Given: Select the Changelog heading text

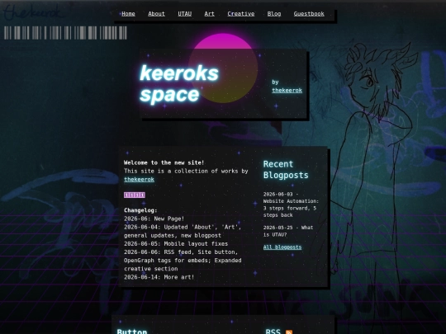Looking at the screenshot, I should 140,210.
